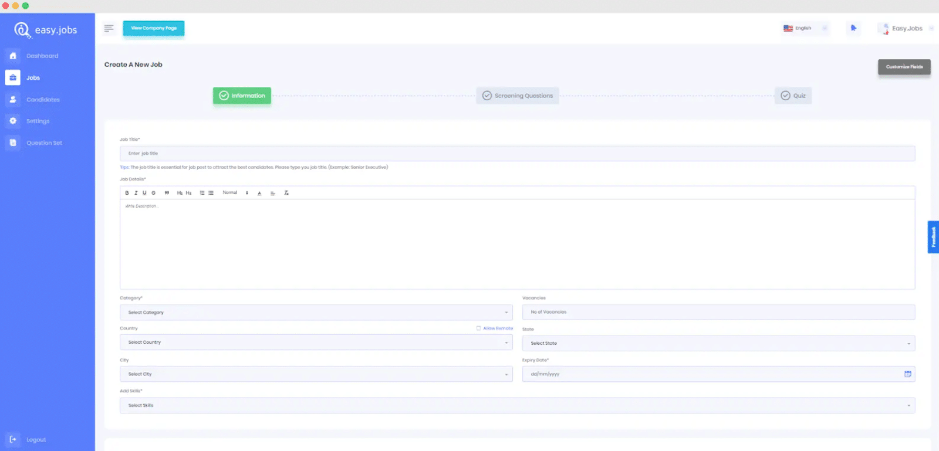Click View Company Page button

154,28
